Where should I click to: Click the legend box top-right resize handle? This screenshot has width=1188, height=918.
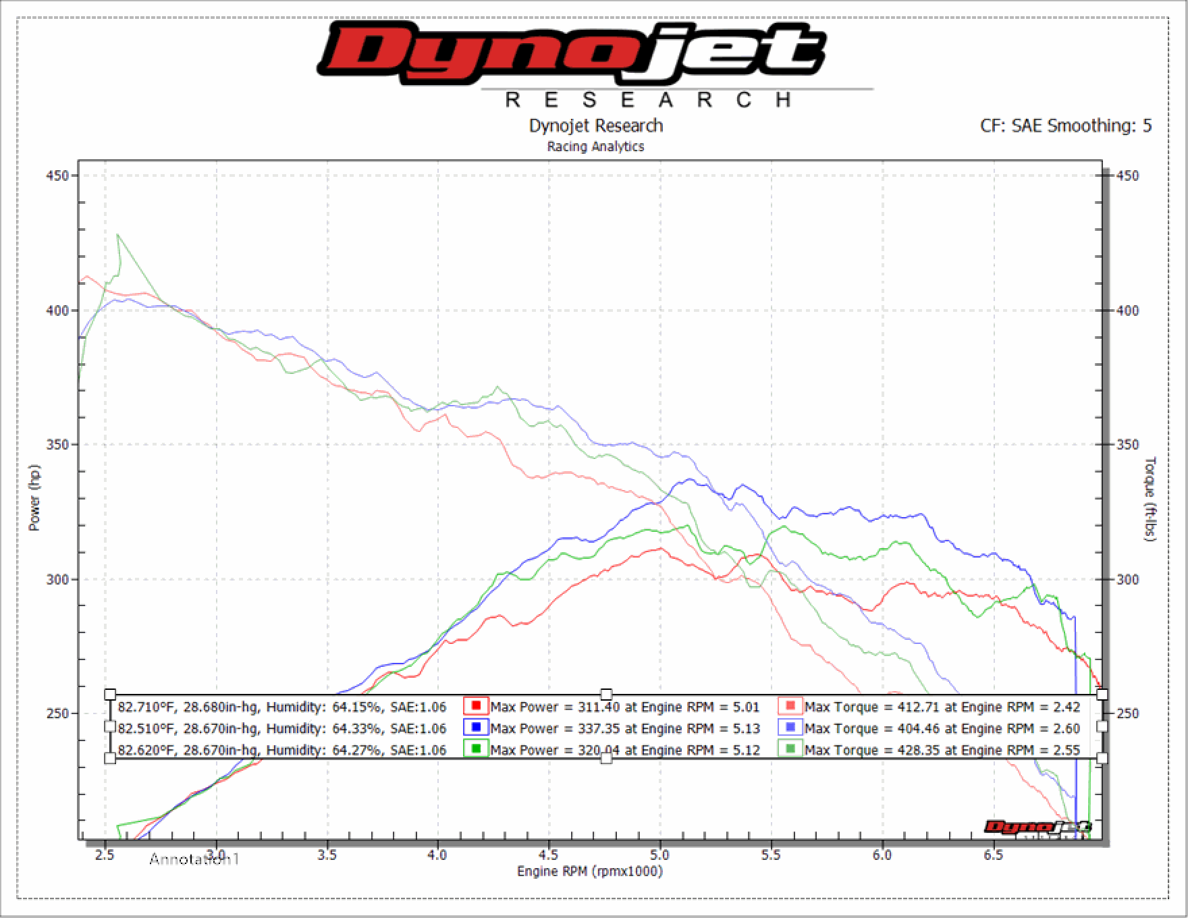point(1102,695)
